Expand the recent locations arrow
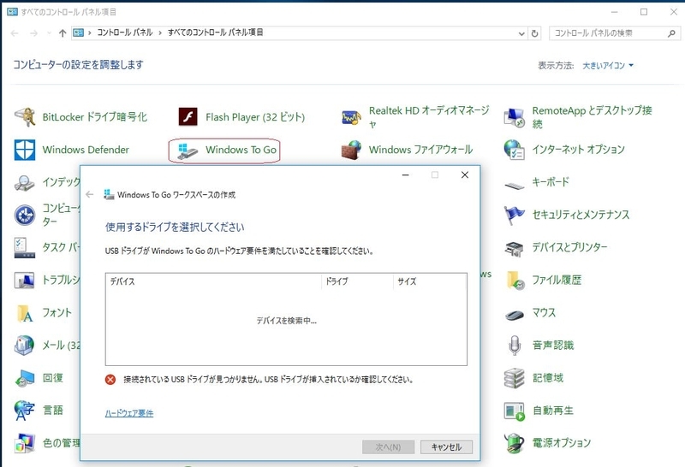The image size is (685, 467). pyautogui.click(x=49, y=33)
